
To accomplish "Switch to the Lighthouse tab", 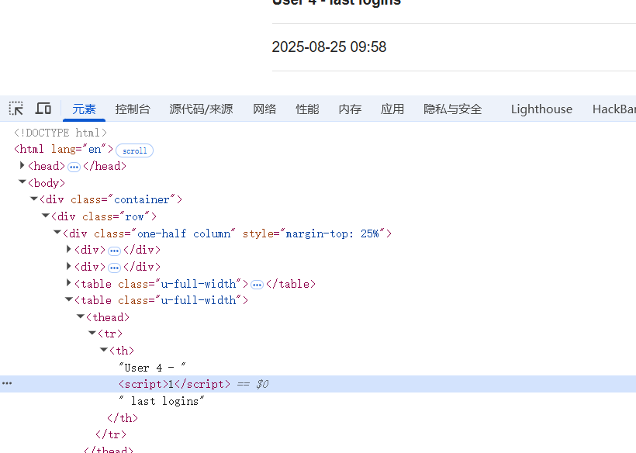I will point(541,109).
